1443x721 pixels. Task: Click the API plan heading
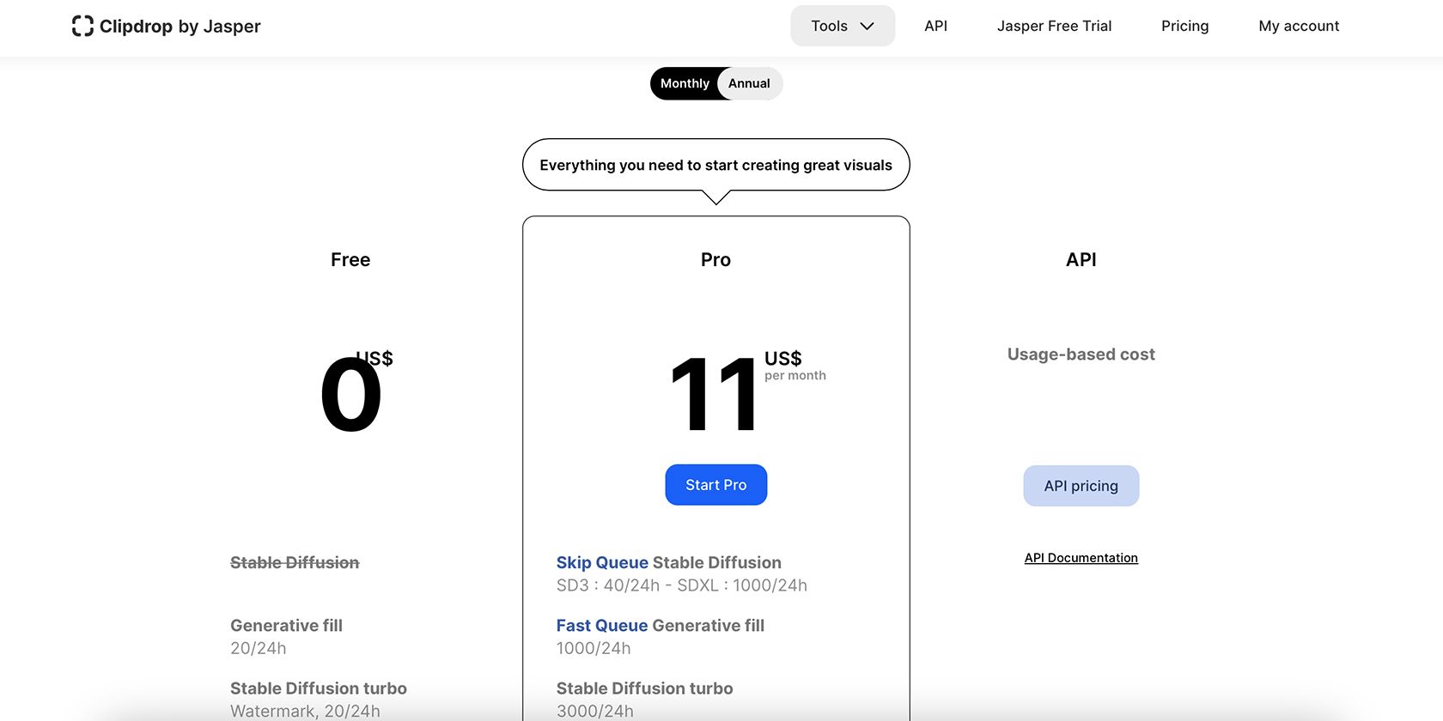point(1081,260)
